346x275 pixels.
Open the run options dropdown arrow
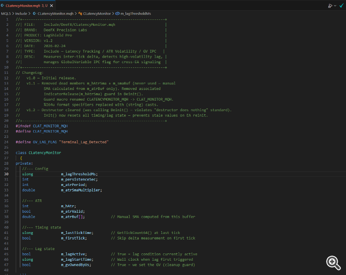pyautogui.click(x=334, y=6)
